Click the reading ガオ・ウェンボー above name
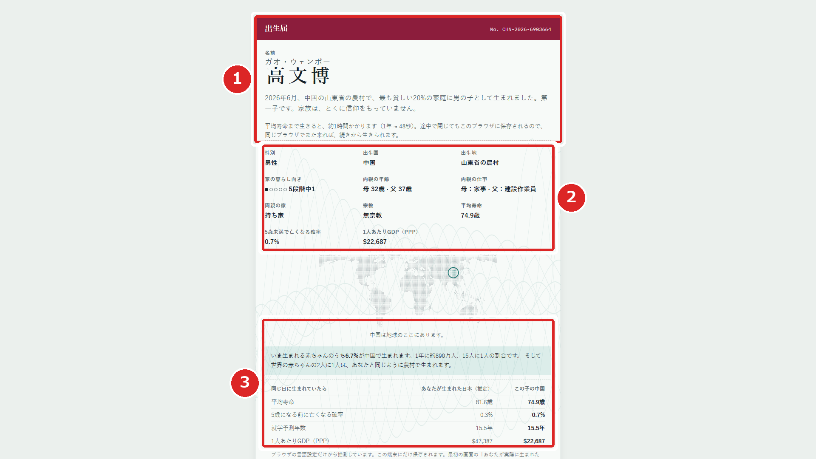Screen dimensions: 816x459 click(x=297, y=62)
